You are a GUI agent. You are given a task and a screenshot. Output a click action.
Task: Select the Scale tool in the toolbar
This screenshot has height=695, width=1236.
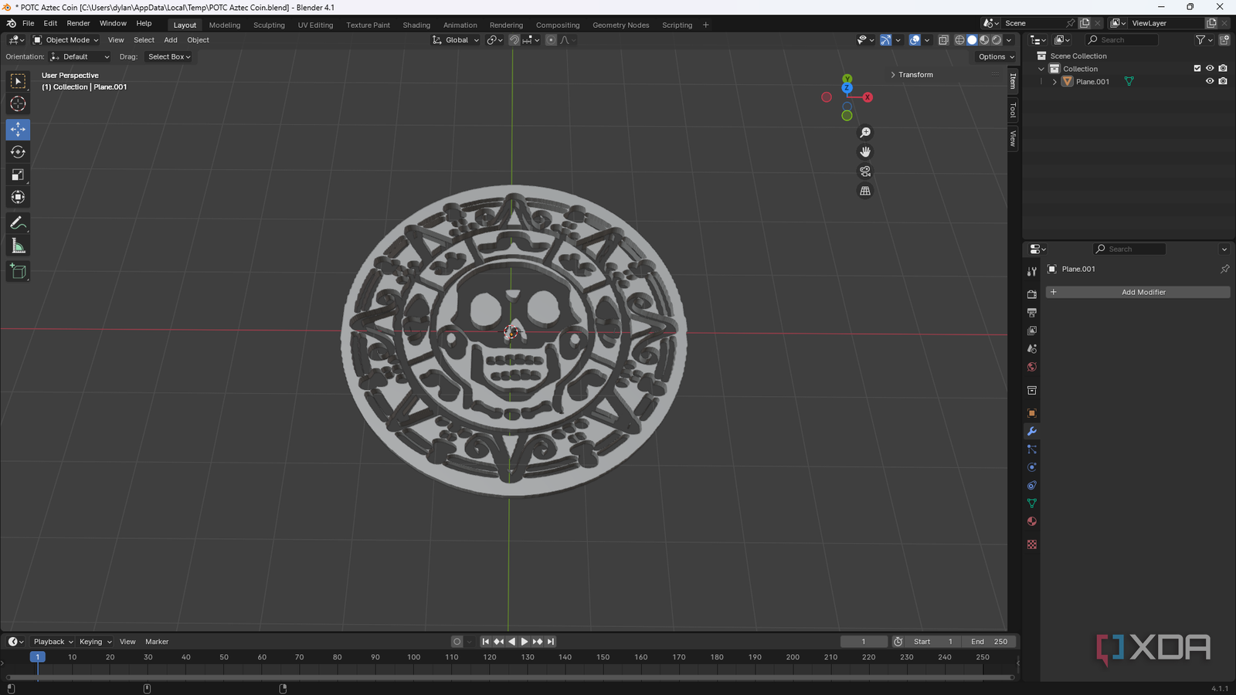[18, 175]
